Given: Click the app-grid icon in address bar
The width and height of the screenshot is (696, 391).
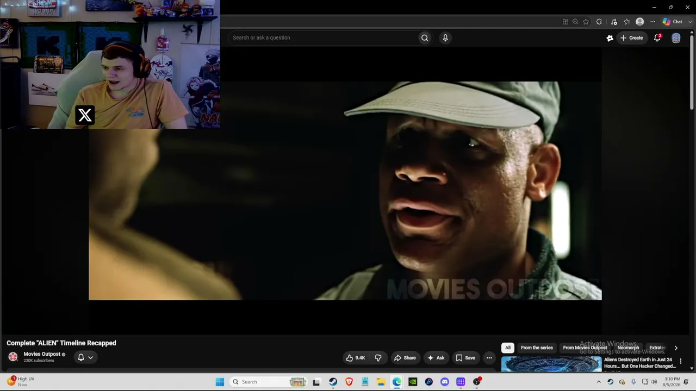Looking at the screenshot, I should coord(565,22).
